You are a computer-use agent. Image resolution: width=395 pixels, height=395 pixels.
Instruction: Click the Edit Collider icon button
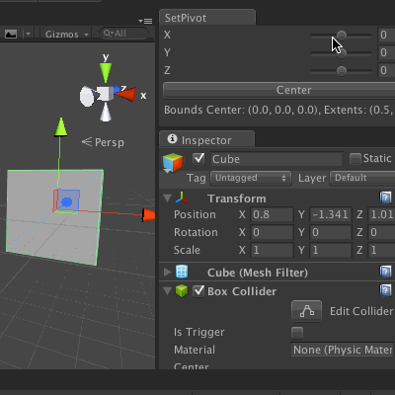coord(306,311)
